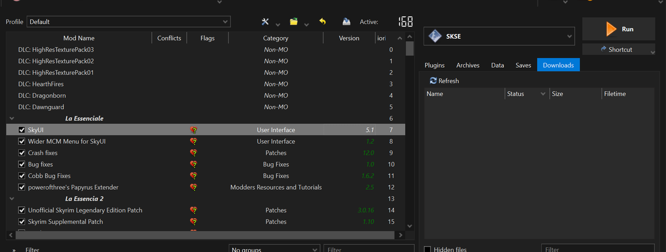
Task: Click flag icon for Unofficial Skyrim Legendary Patch
Action: tap(193, 210)
